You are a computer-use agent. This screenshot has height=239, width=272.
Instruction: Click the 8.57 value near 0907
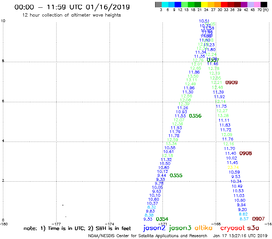[244, 219]
